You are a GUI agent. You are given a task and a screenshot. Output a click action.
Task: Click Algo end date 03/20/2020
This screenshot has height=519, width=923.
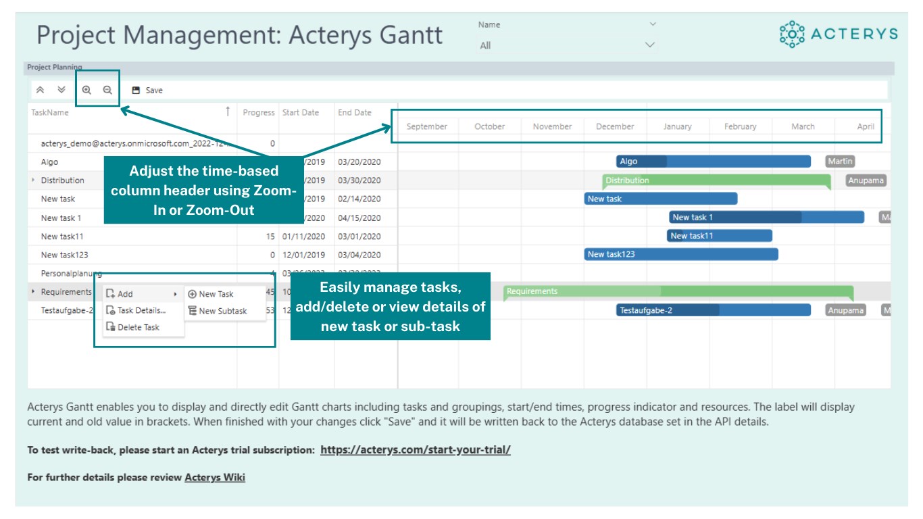click(x=359, y=162)
